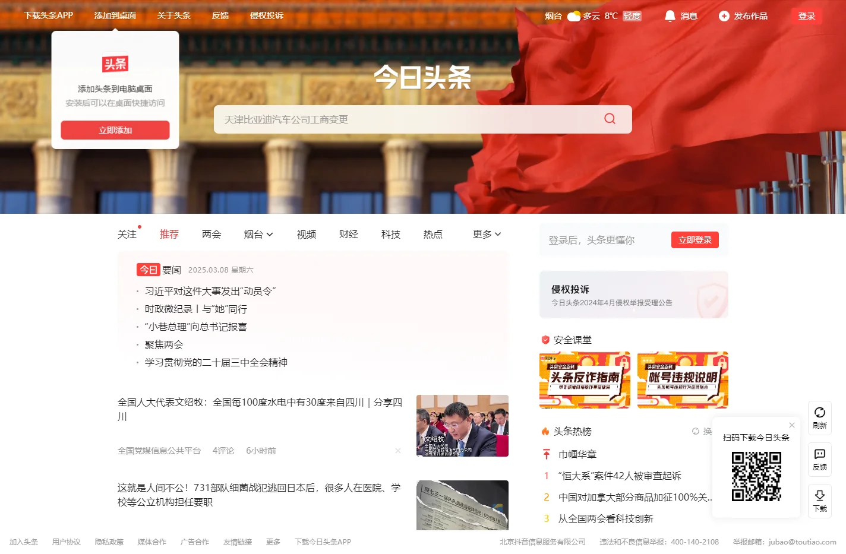This screenshot has width=846, height=554.
Task: Click footer link 用户协议
Action: (x=67, y=542)
